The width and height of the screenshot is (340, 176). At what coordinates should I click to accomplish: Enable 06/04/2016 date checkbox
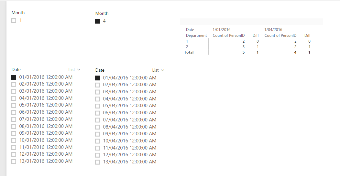(x=98, y=113)
